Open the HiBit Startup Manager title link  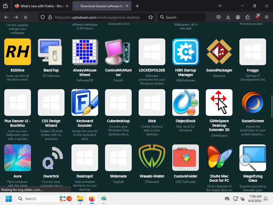(x=186, y=73)
